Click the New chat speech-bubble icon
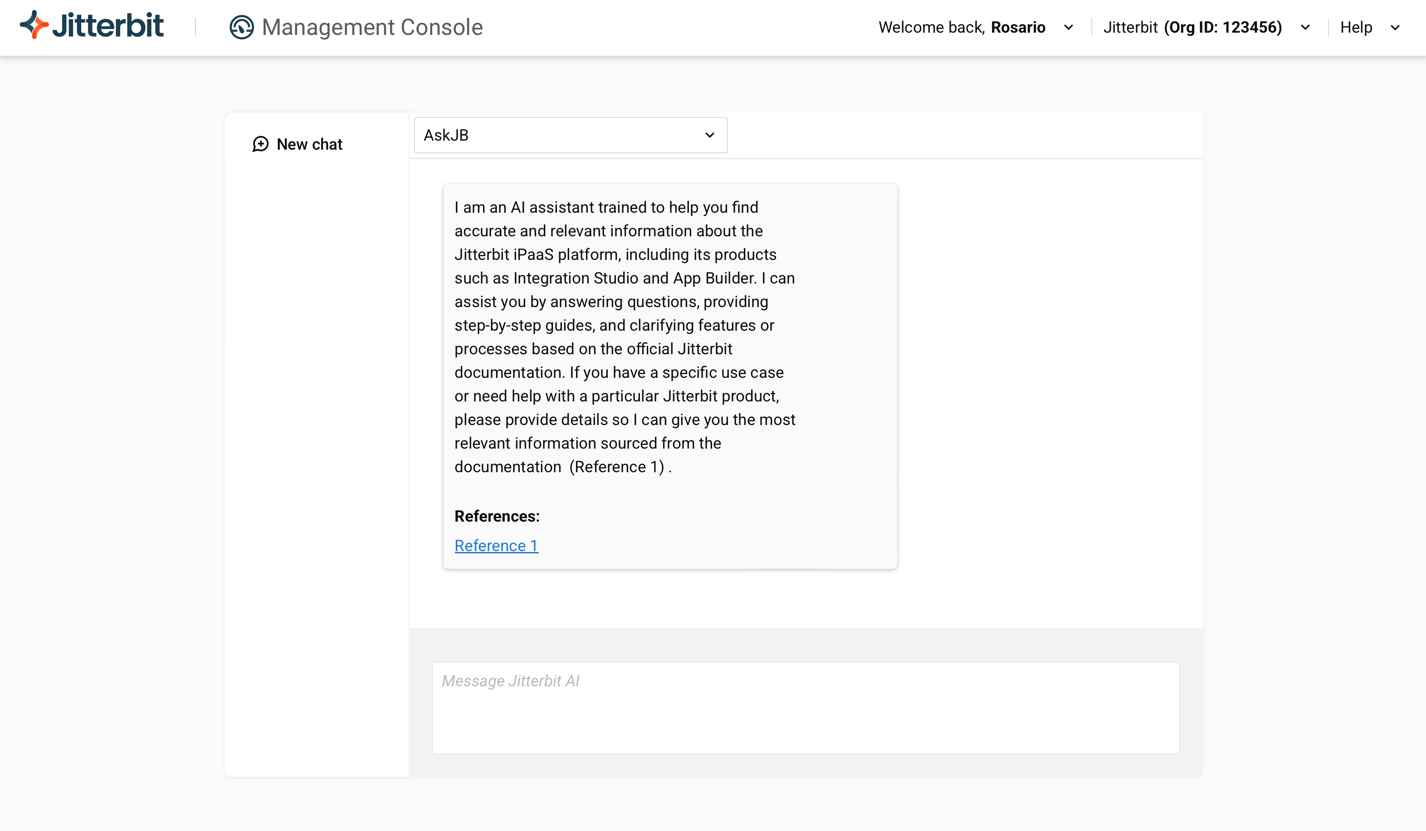The image size is (1426, 831). point(260,144)
